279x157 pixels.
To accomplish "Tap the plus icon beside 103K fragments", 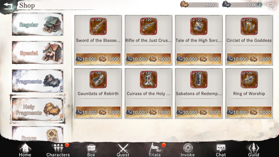I will point(259,5).
